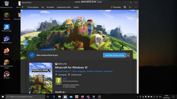Open more options next to install button

click(128, 55)
